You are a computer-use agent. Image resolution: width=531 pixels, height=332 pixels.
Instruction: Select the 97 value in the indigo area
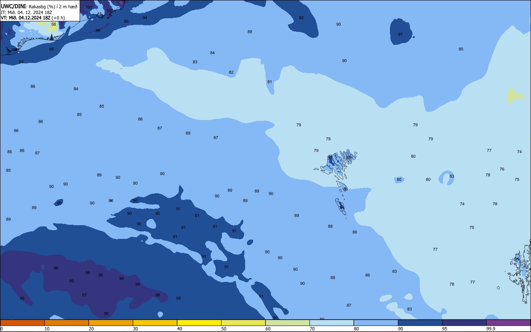point(84,295)
